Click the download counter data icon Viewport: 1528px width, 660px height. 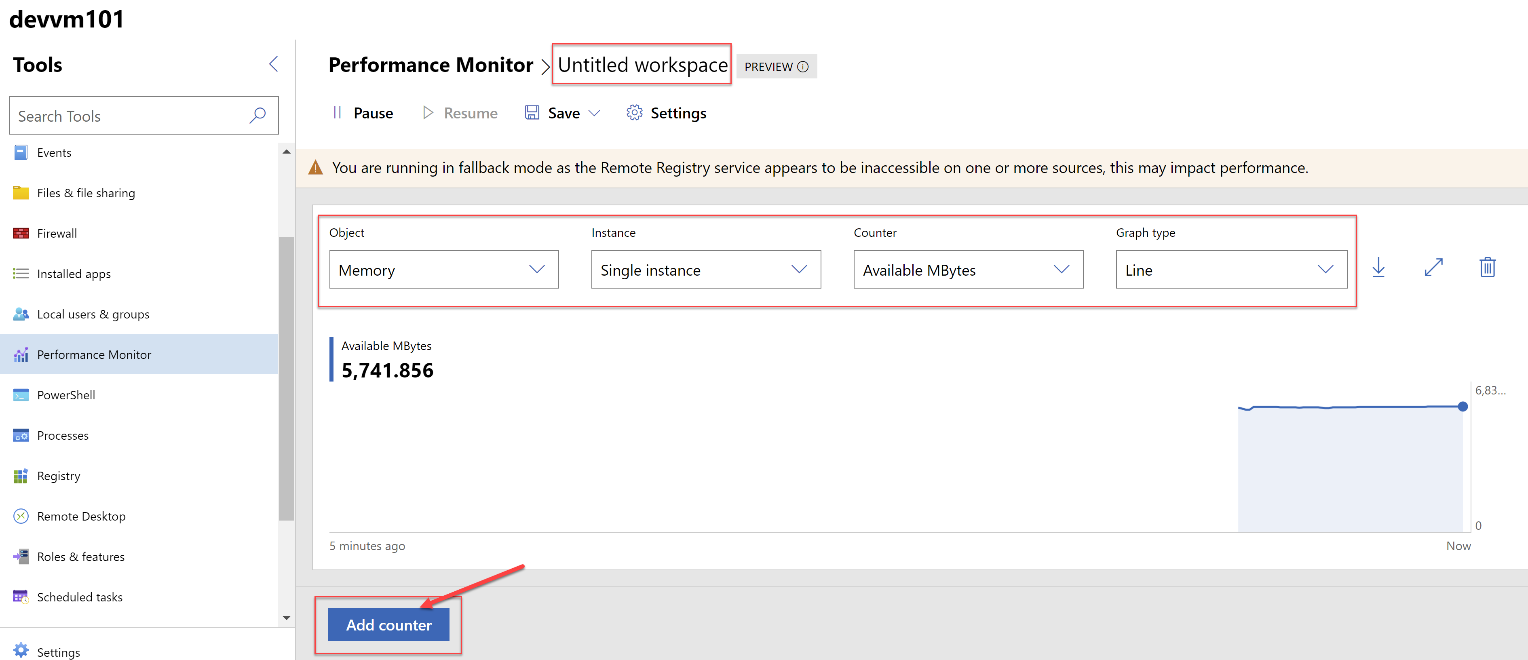coord(1381,267)
